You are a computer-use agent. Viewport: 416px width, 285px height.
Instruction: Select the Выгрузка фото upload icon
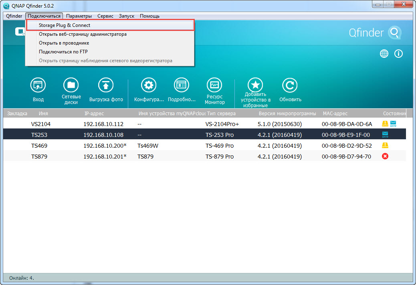pyautogui.click(x=106, y=85)
